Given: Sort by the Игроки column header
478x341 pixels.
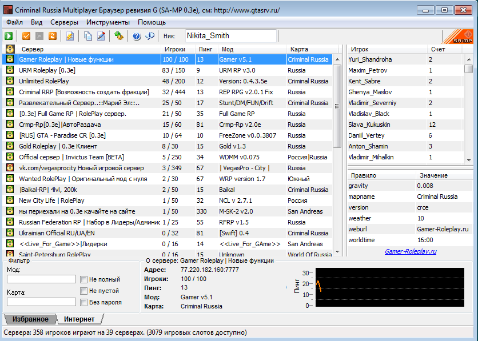Looking at the screenshot, I should (178, 49).
